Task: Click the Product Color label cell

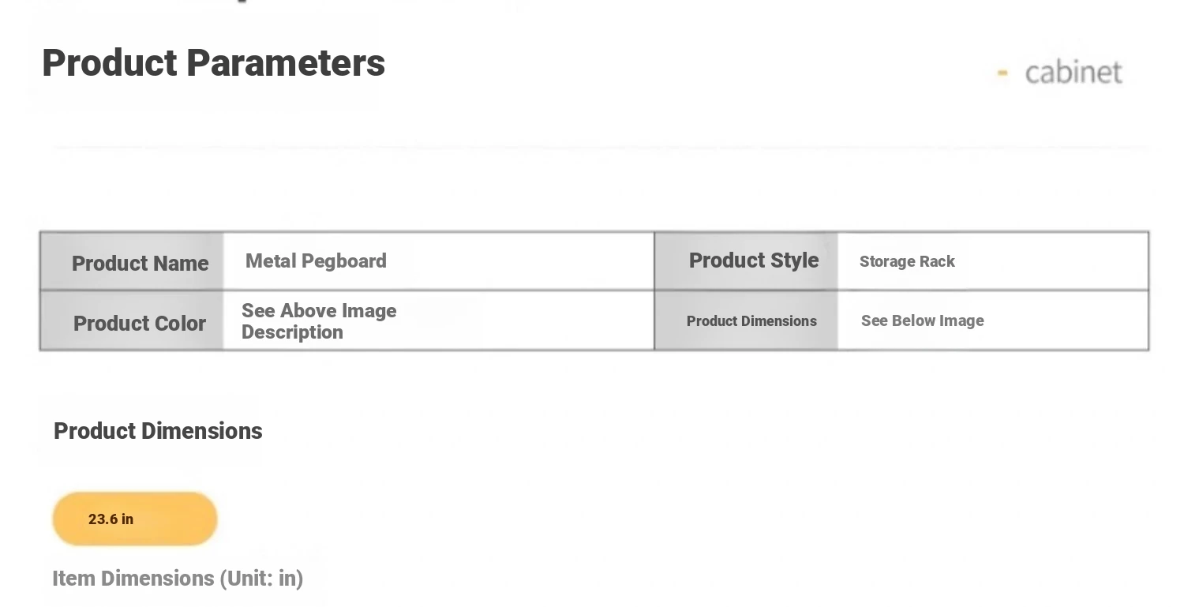Action: tap(139, 323)
